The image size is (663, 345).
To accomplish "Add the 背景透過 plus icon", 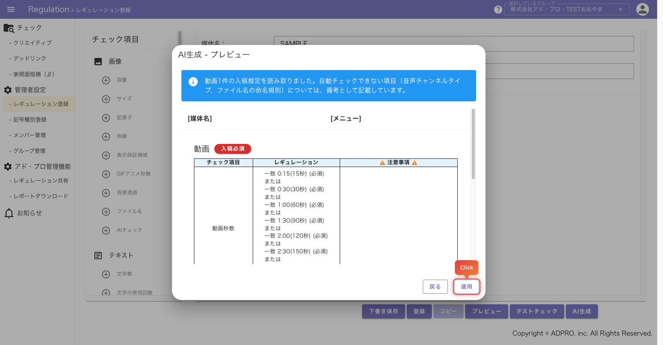I will click(106, 193).
